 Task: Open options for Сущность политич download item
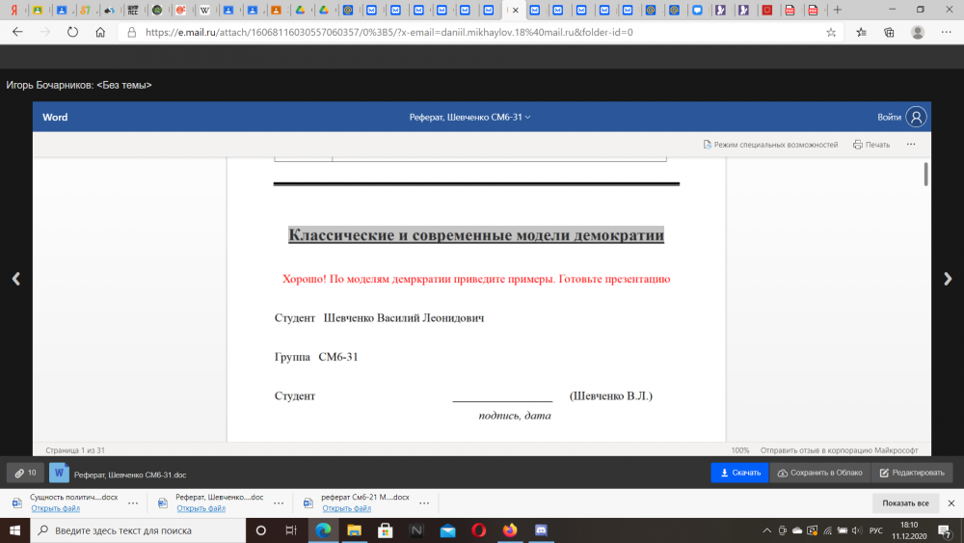(x=133, y=503)
